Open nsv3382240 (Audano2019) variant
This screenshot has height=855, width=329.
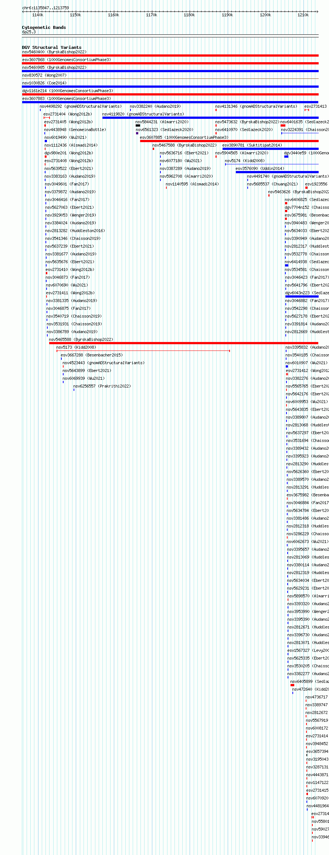click(155, 106)
